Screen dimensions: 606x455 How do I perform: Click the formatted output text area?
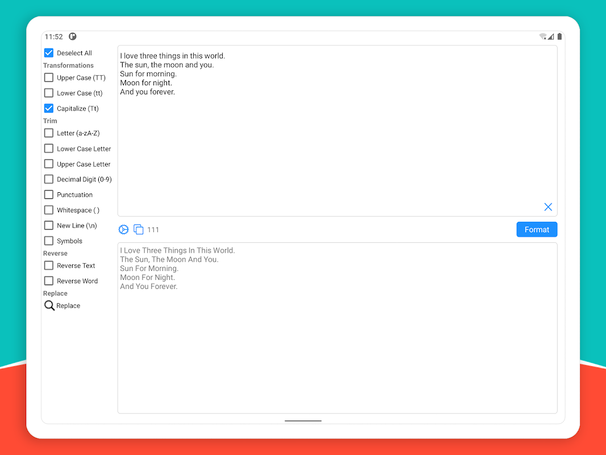click(x=337, y=328)
